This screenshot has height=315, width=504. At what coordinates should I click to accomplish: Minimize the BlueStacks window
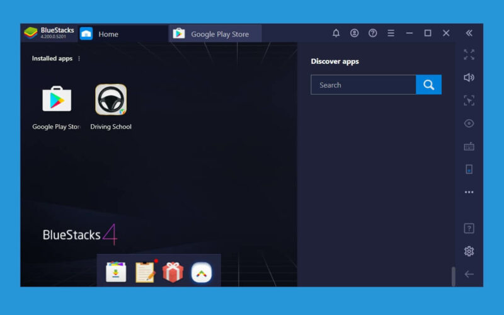click(x=409, y=33)
